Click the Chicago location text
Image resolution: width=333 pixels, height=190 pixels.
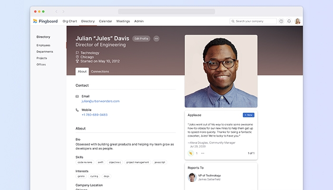tap(87, 57)
